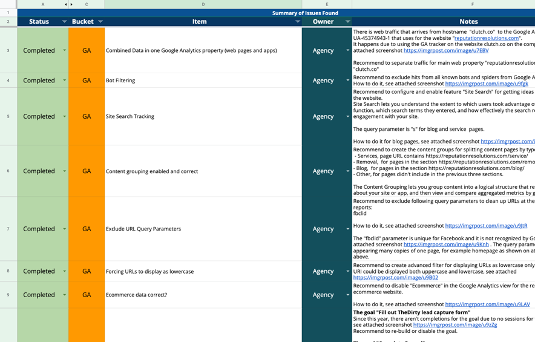This screenshot has width=535, height=342.
Task: Click the Summary of Issues Found title cell
Action: [276, 13]
